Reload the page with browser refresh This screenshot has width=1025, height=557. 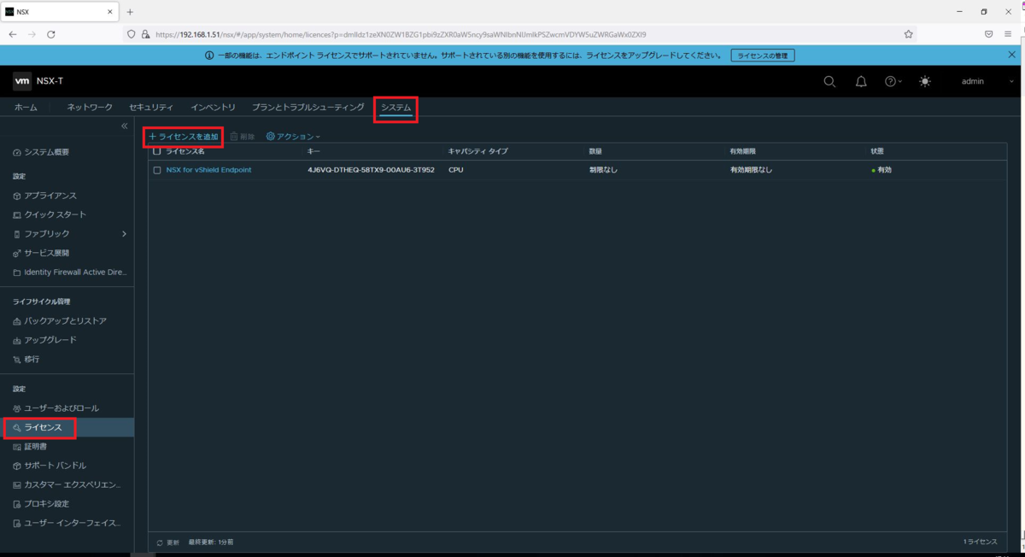click(x=51, y=34)
